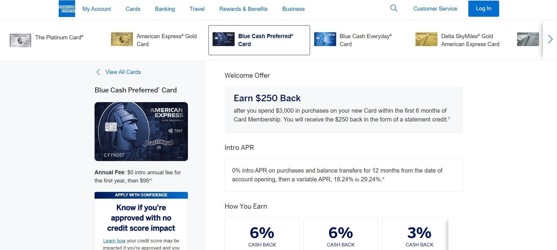
Task: Click the American Express logo
Action: coord(67,9)
